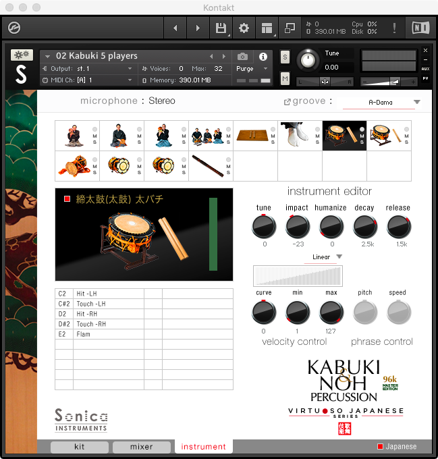Image resolution: width=438 pixels, height=459 pixels.
Task: Switch to the mixer tab
Action: point(142,447)
